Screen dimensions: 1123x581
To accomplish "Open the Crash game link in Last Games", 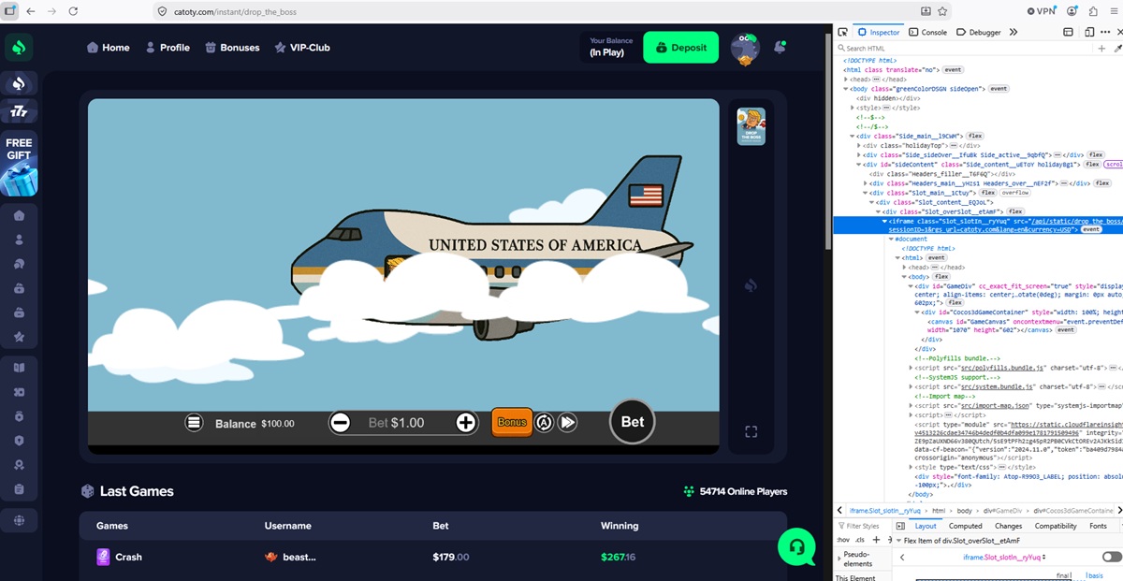I will pos(120,557).
